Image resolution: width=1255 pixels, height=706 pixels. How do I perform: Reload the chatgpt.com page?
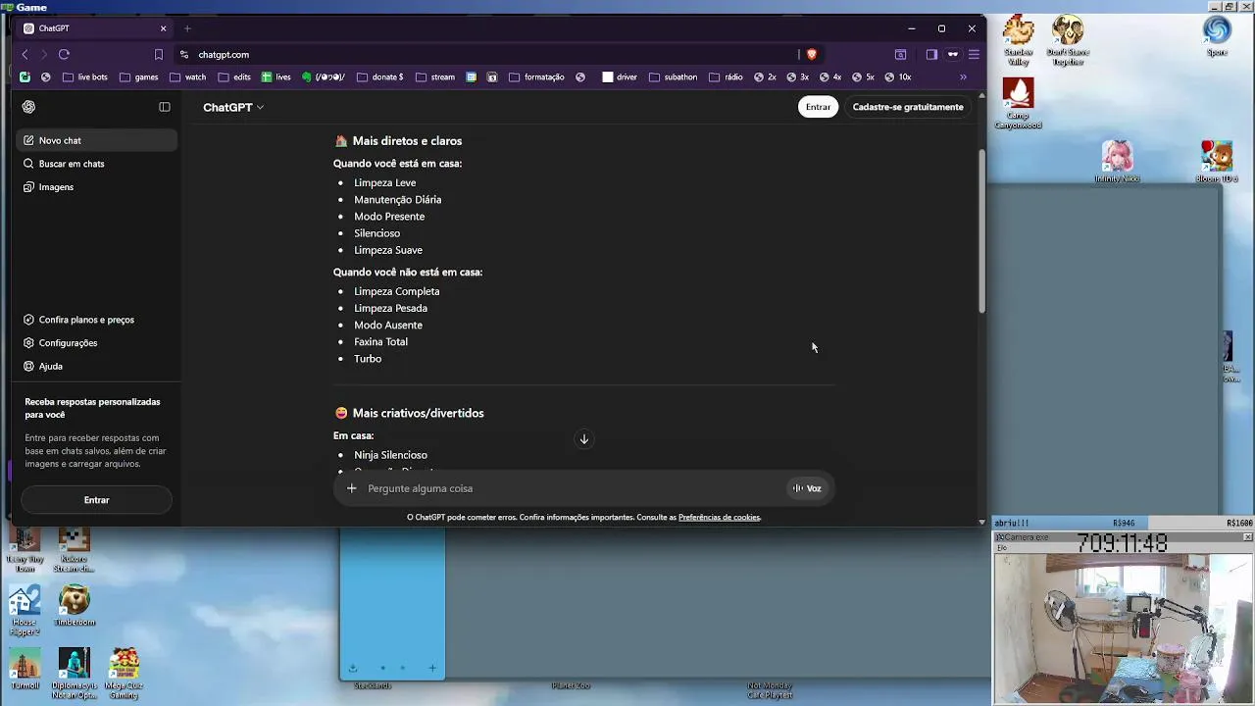click(64, 55)
